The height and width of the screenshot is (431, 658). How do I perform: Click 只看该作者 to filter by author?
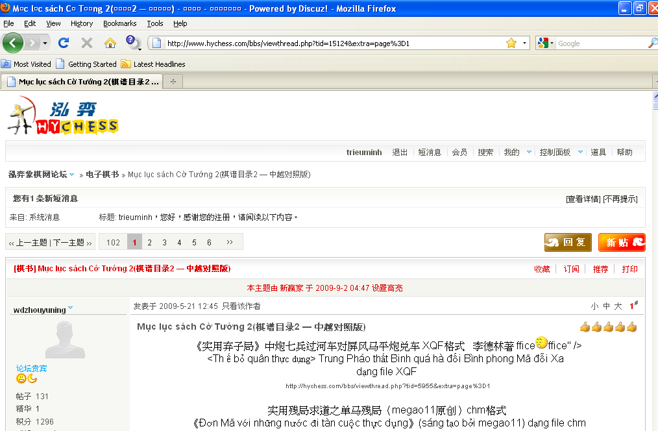pyautogui.click(x=241, y=306)
